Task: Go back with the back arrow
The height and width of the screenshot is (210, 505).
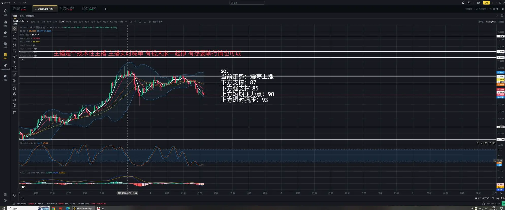Action: (x=15, y=3)
